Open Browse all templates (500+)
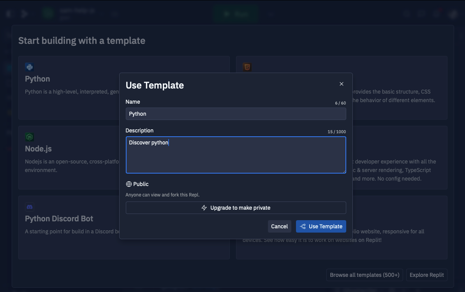The height and width of the screenshot is (292, 465). 365,275
